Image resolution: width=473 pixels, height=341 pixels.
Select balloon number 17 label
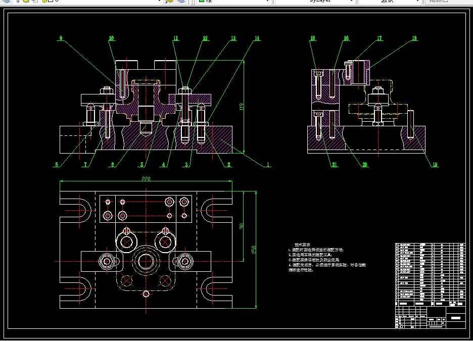click(379, 38)
